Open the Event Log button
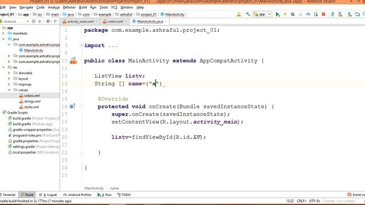365x205 pixels. [356, 195]
